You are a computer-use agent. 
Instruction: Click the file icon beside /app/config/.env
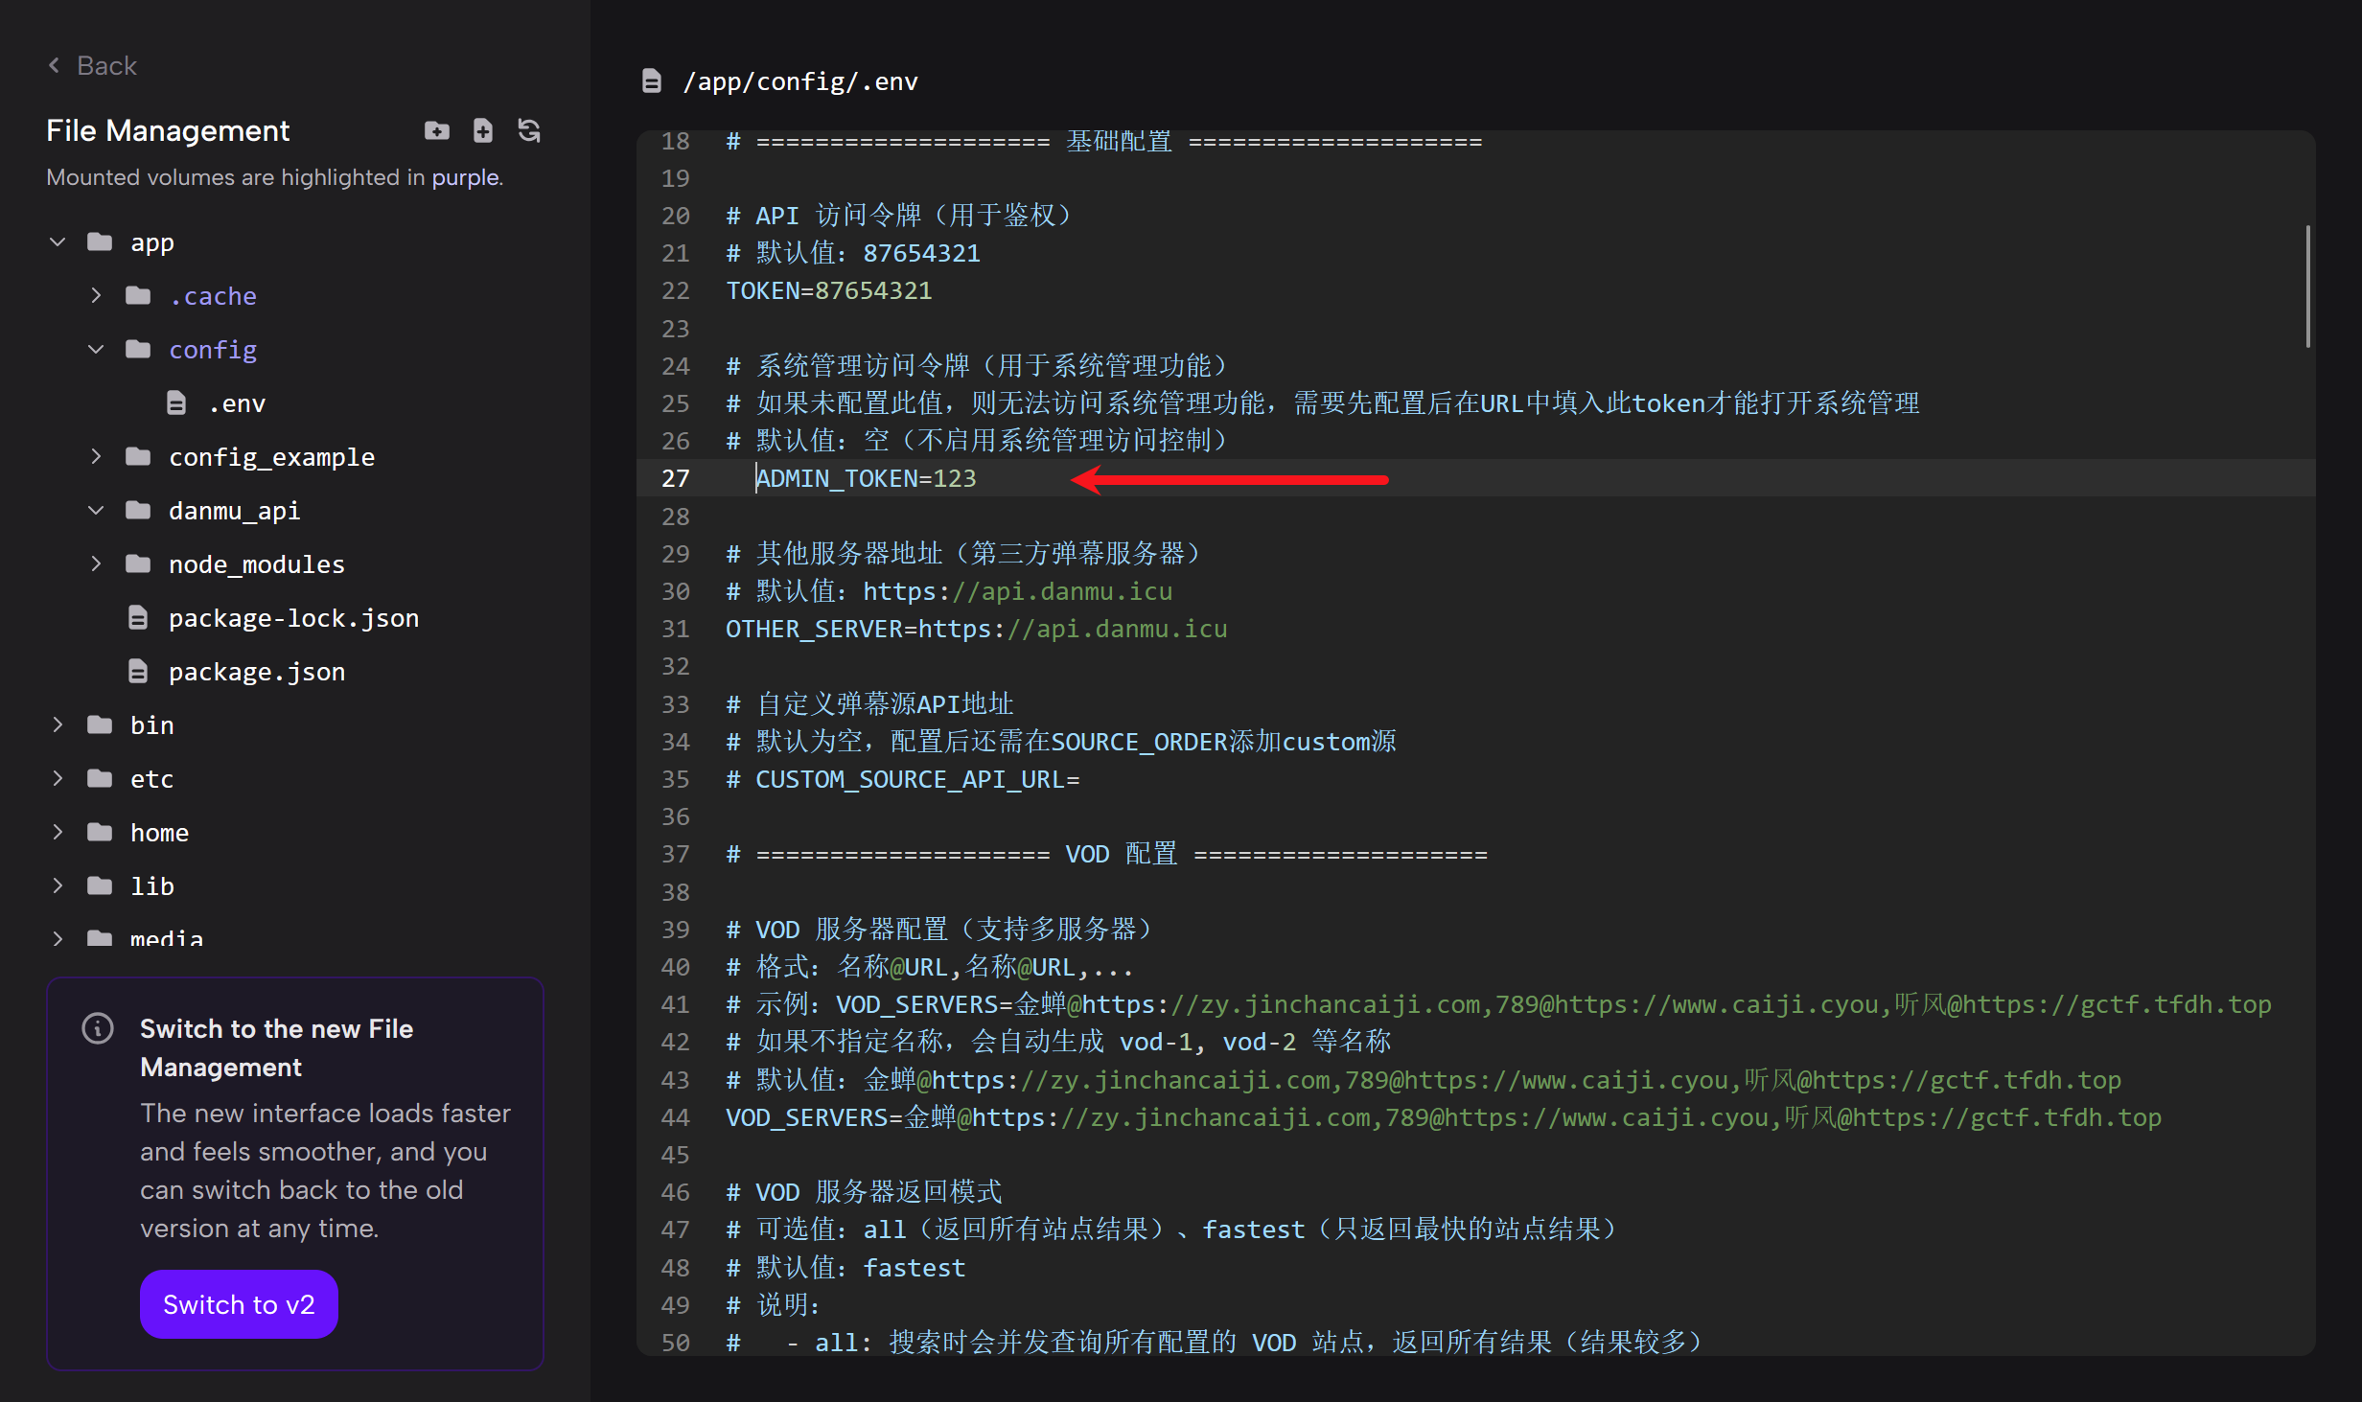tap(652, 81)
